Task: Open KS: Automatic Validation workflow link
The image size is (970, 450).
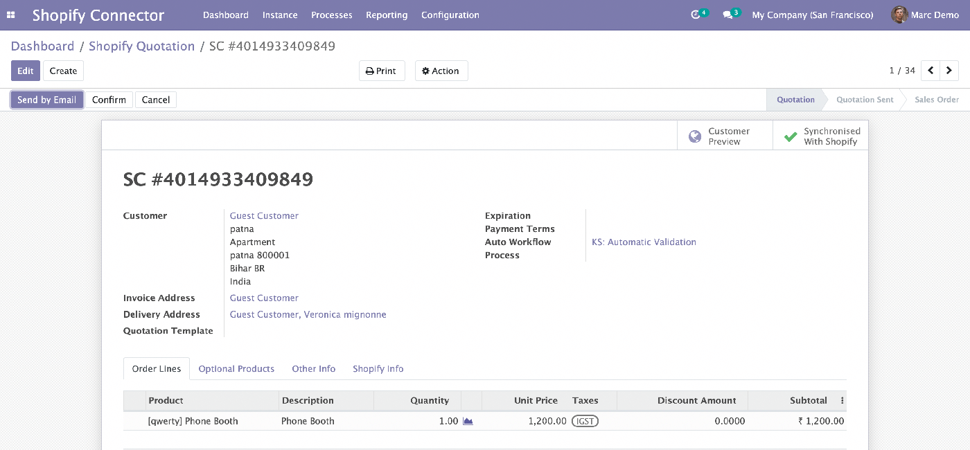Action: pos(644,242)
